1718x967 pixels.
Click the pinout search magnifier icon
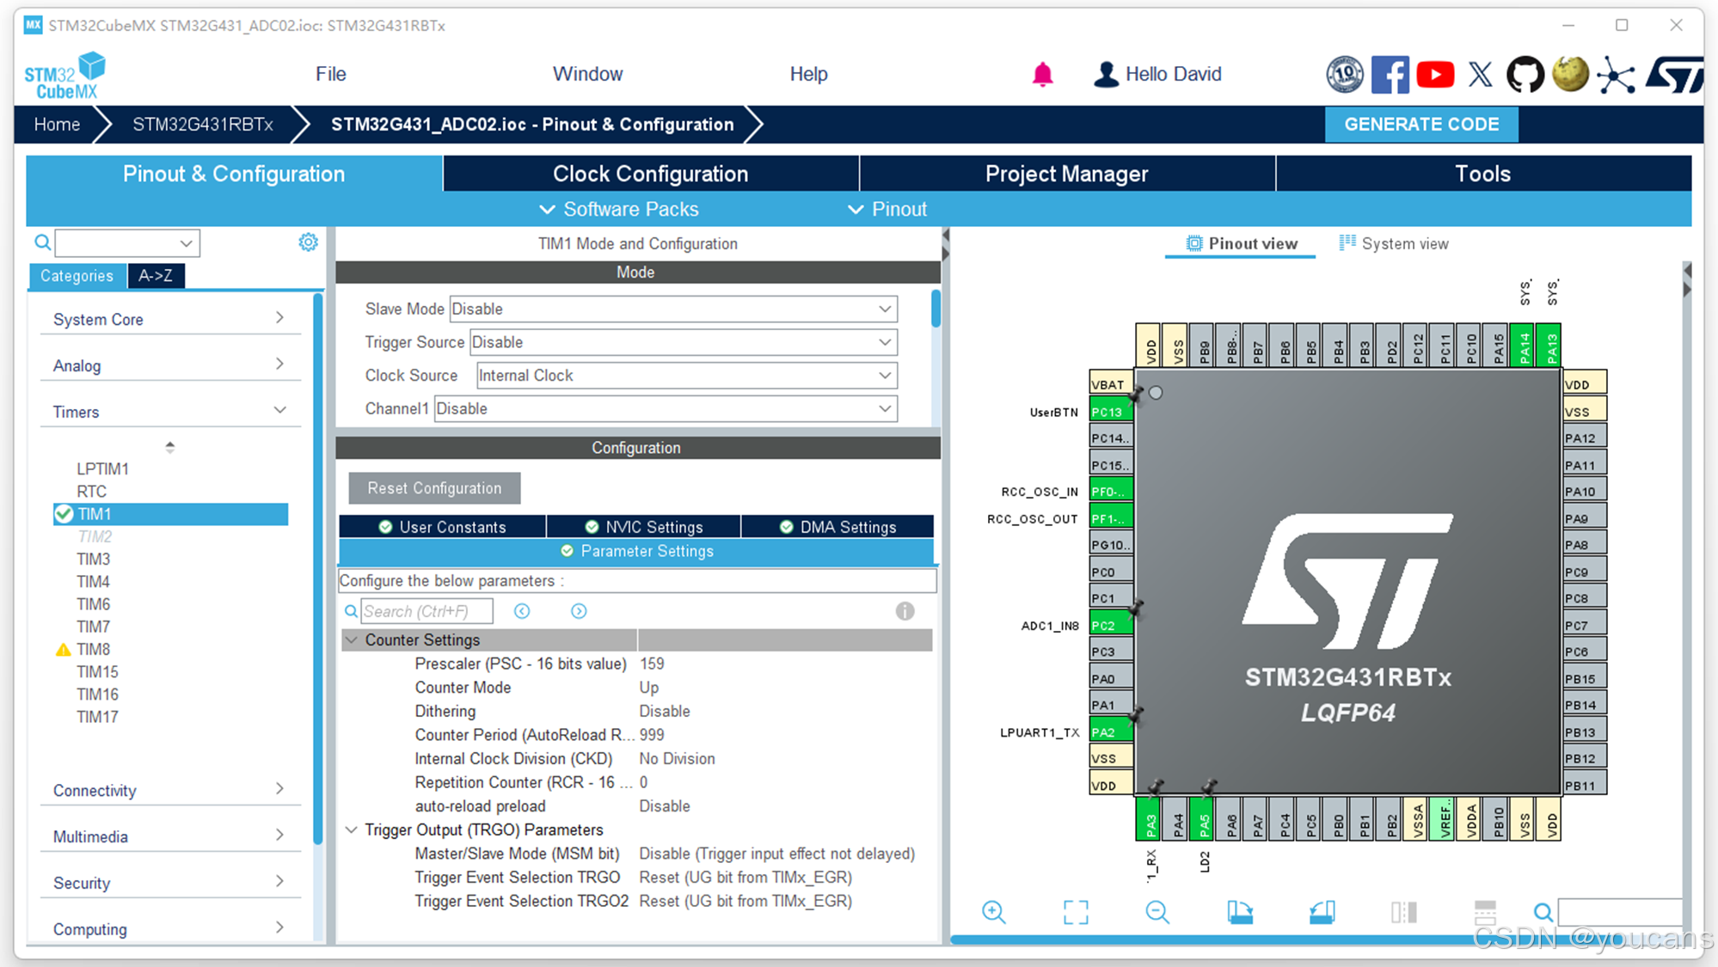click(x=1543, y=912)
